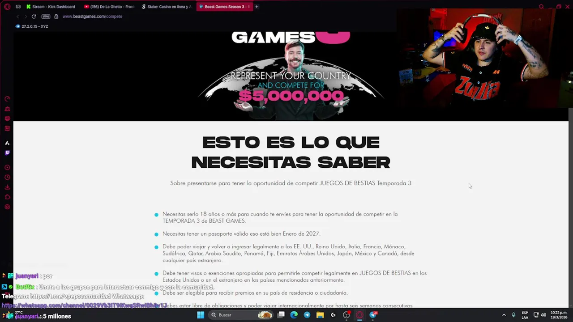Click heading "ESTO ES LO QUE NECESITAS SABER"
Screen dimensions: 573x322
[x=291, y=152]
